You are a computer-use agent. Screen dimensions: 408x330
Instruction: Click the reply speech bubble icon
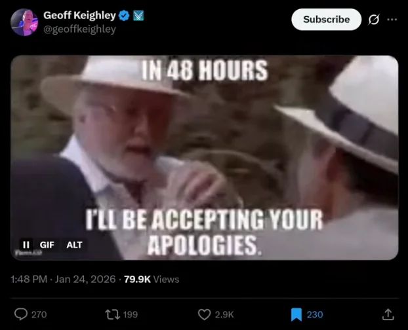[x=21, y=314]
